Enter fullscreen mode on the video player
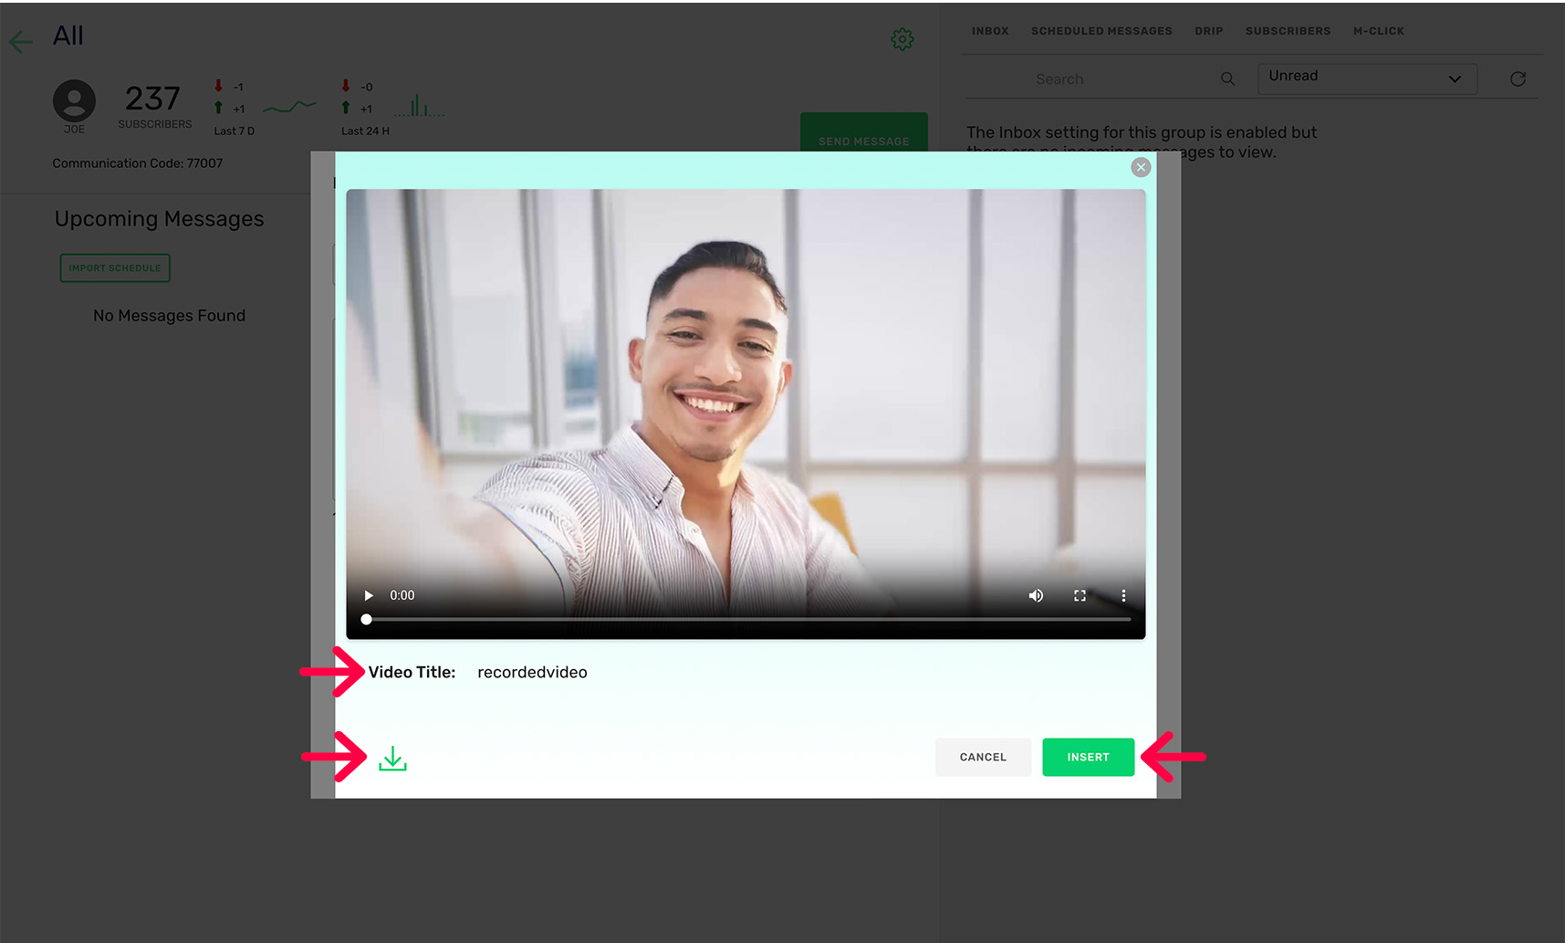The image size is (1565, 943). 1080,595
